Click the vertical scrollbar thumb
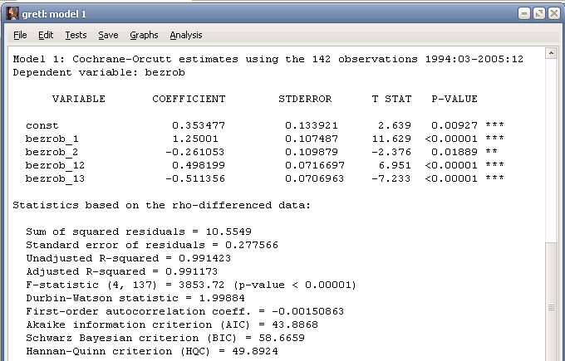Image resolution: width=565 pixels, height=361 pixels. 551,300
